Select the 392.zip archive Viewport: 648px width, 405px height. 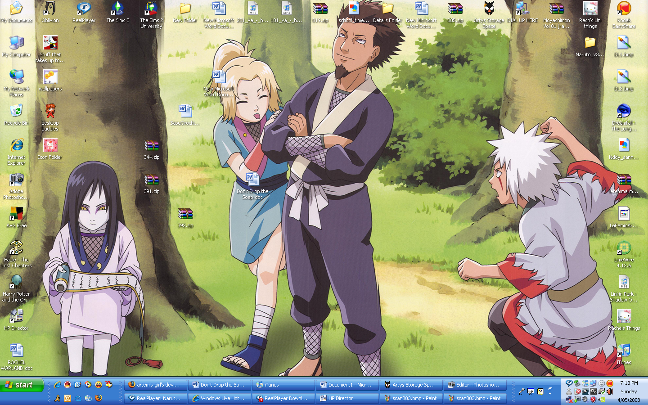185,217
